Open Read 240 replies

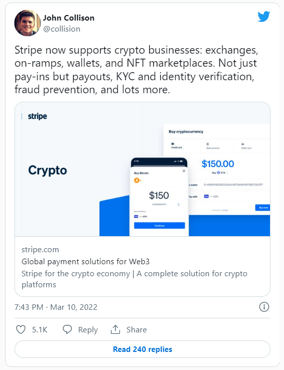[x=142, y=349]
